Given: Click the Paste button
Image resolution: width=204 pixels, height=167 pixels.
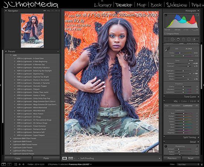Looking at the screenshot, I should click(46, 158).
